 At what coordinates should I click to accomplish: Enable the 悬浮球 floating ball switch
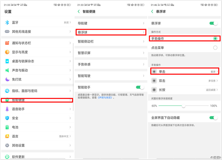(213, 23)
